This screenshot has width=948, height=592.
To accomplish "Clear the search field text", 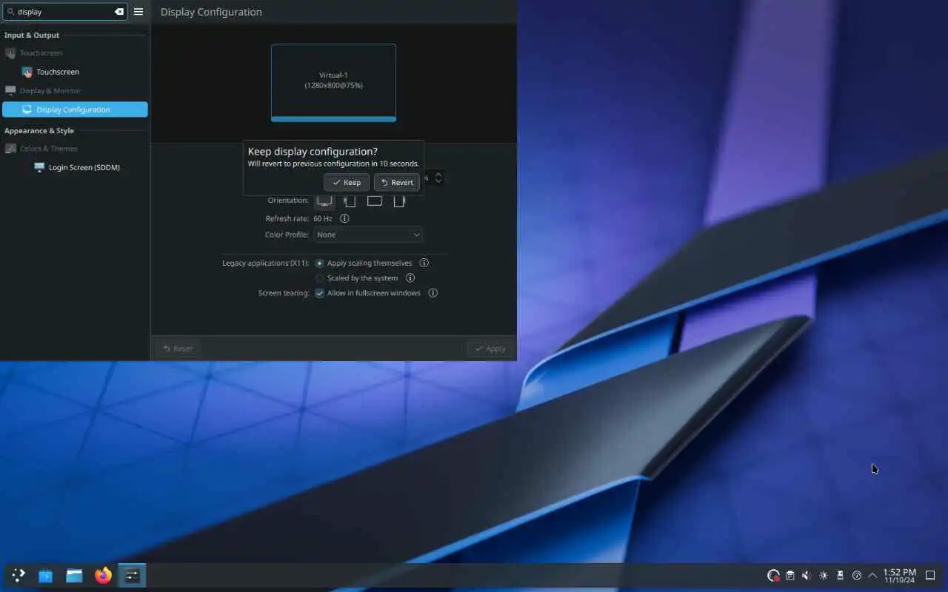I will tap(118, 12).
